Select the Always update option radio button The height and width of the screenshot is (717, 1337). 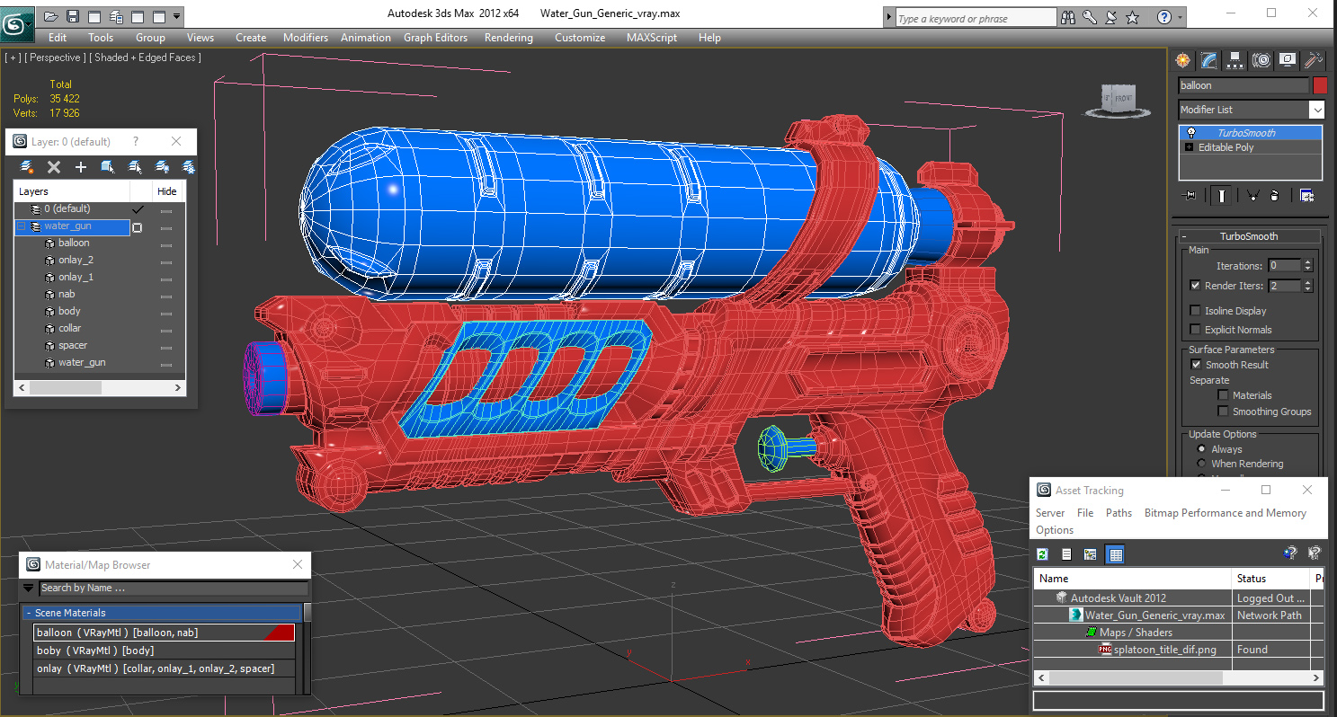tap(1201, 449)
